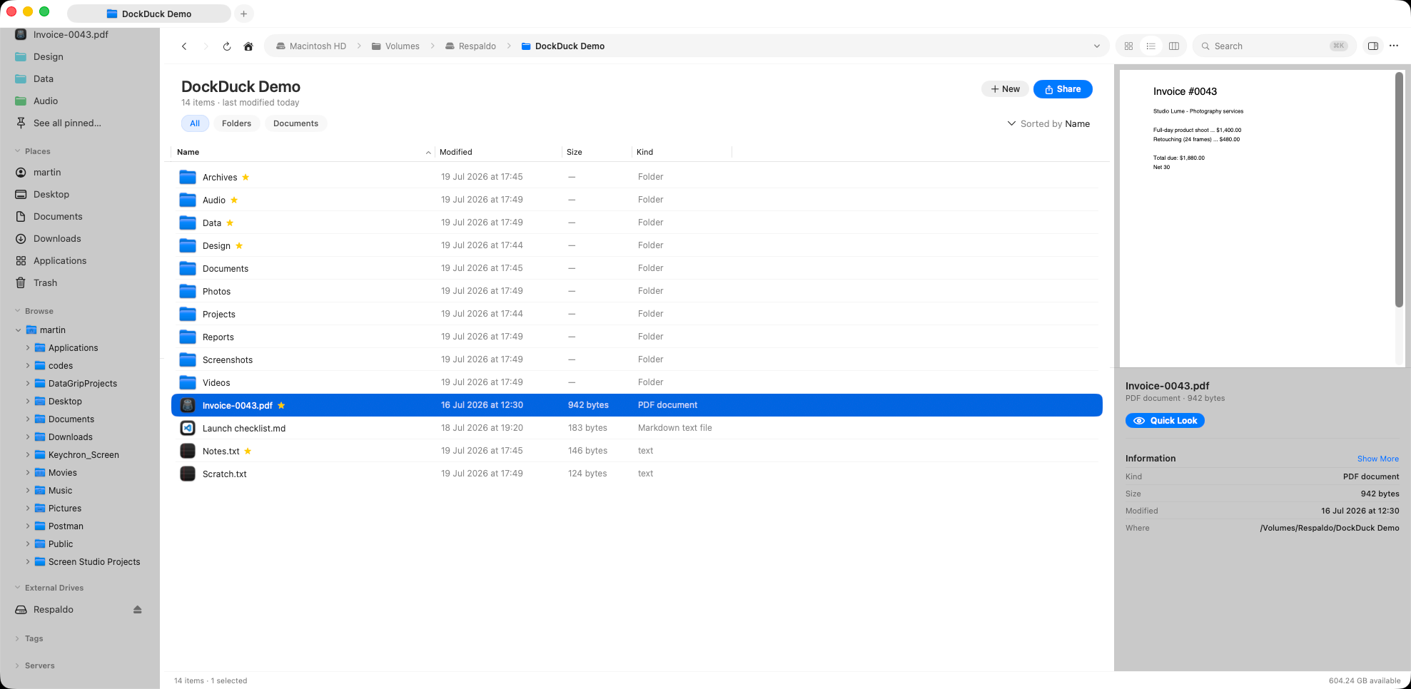Click the New button
Viewport: 1411px width, 689px height.
point(1005,89)
